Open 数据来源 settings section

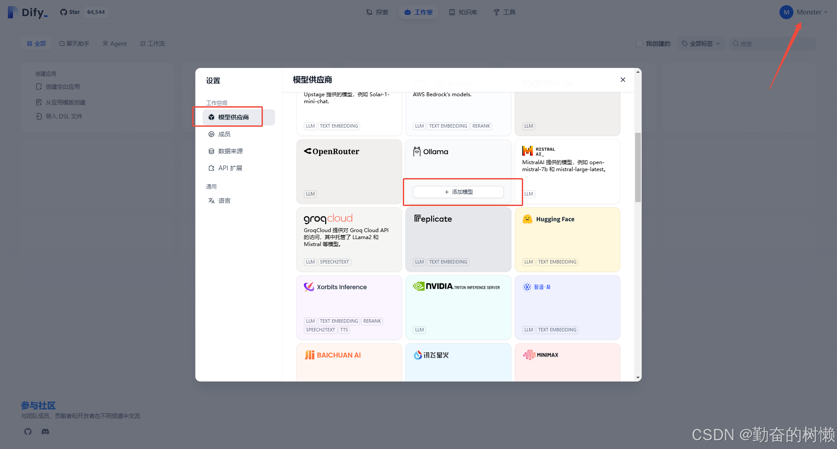(238, 151)
